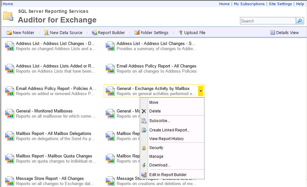Viewport: 307px width, 187px height.
Task: Click the Address Lists Added or R... report icon
Action: pyautogui.click(x=10, y=69)
